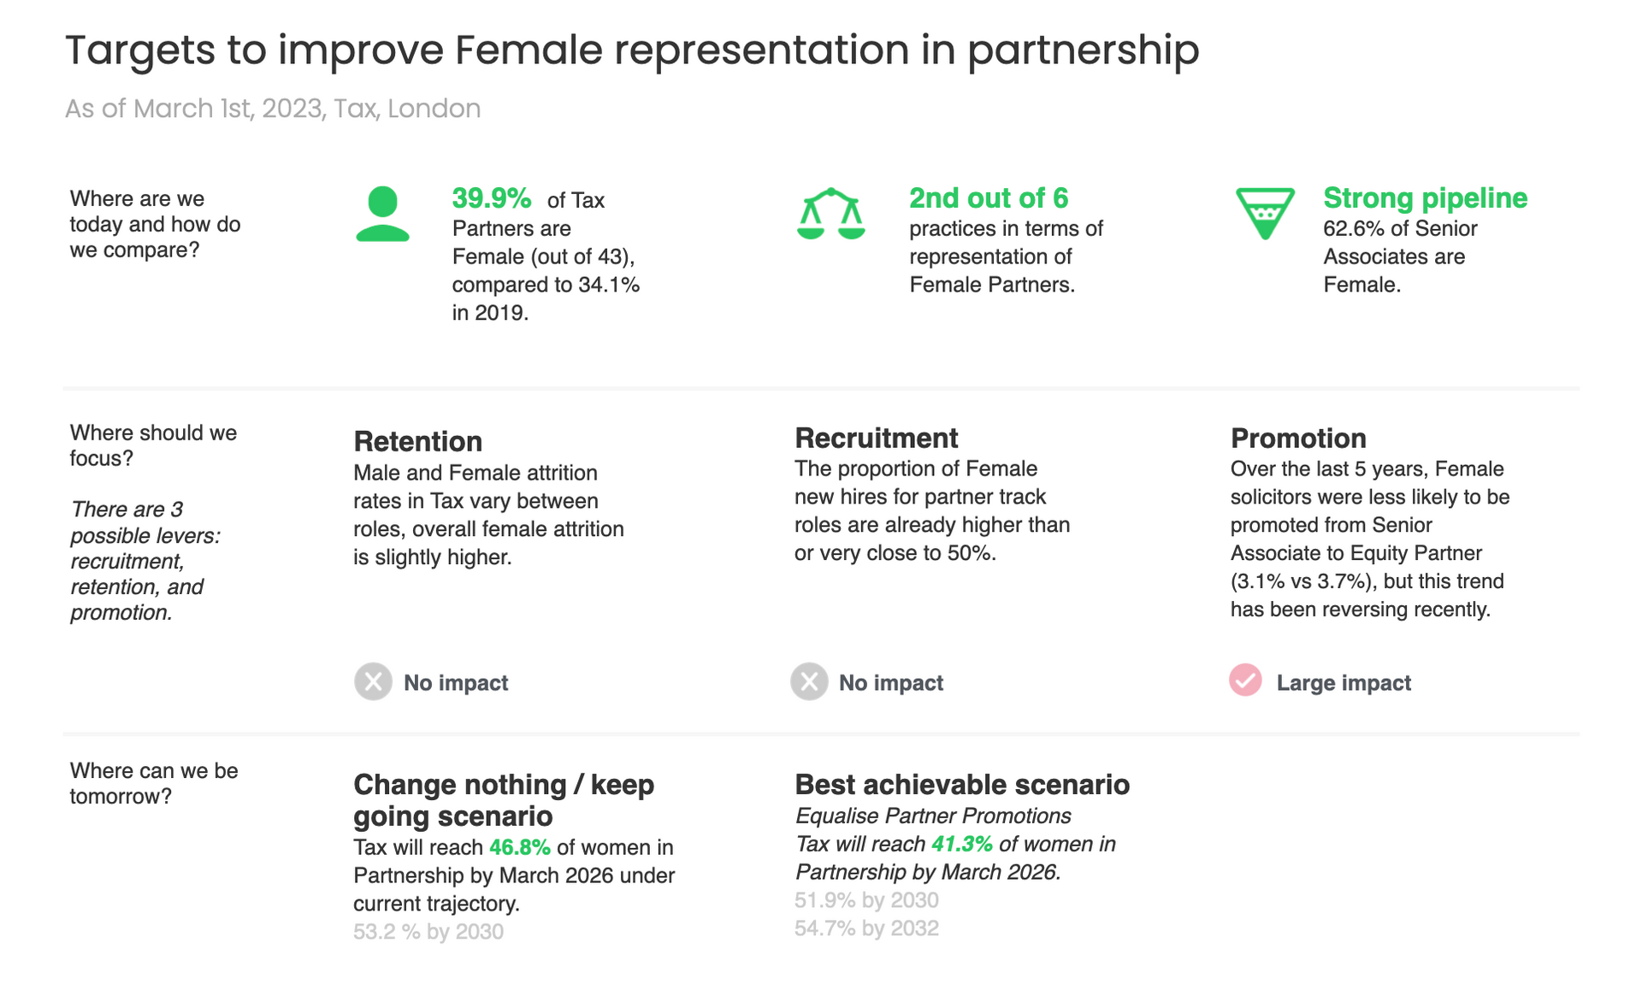Click the pink checkmark icon under Promotion
The width and height of the screenshot is (1642, 984).
pyautogui.click(x=1245, y=681)
